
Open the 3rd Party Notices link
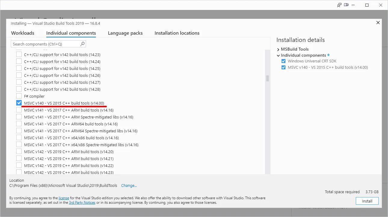(82, 203)
